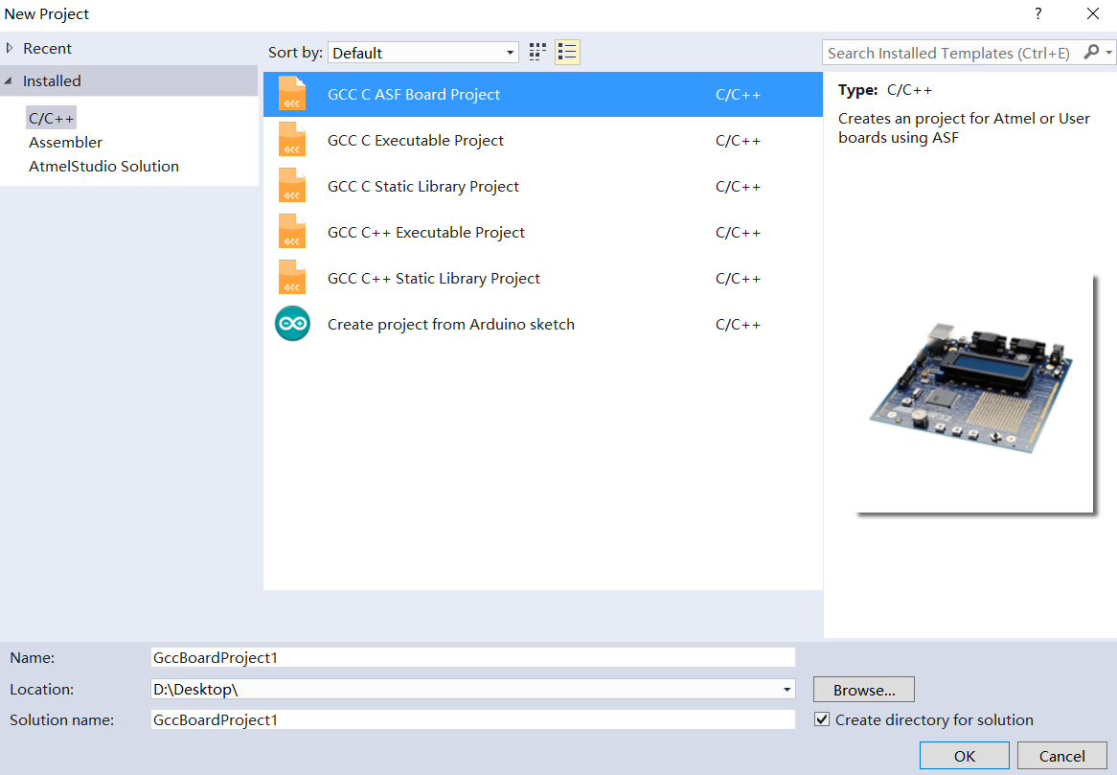Select 'GCC C++ Executable Project' text
1117x775 pixels.
(426, 232)
